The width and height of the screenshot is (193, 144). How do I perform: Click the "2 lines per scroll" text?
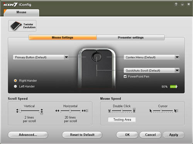(x=29, y=119)
